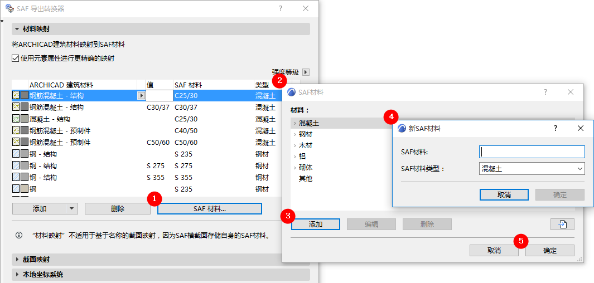Click the SAF材料 name input field
The height and width of the screenshot is (283, 594).
click(x=532, y=152)
